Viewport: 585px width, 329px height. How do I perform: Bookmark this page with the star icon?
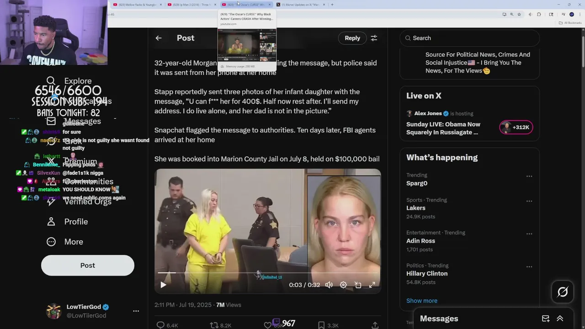click(x=519, y=14)
